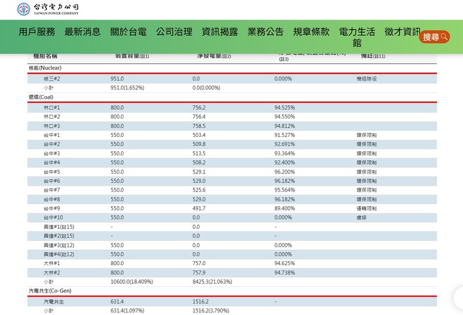Open the 規章條款 menu
Image resolution: width=463 pixels, height=315 pixels.
(x=311, y=31)
